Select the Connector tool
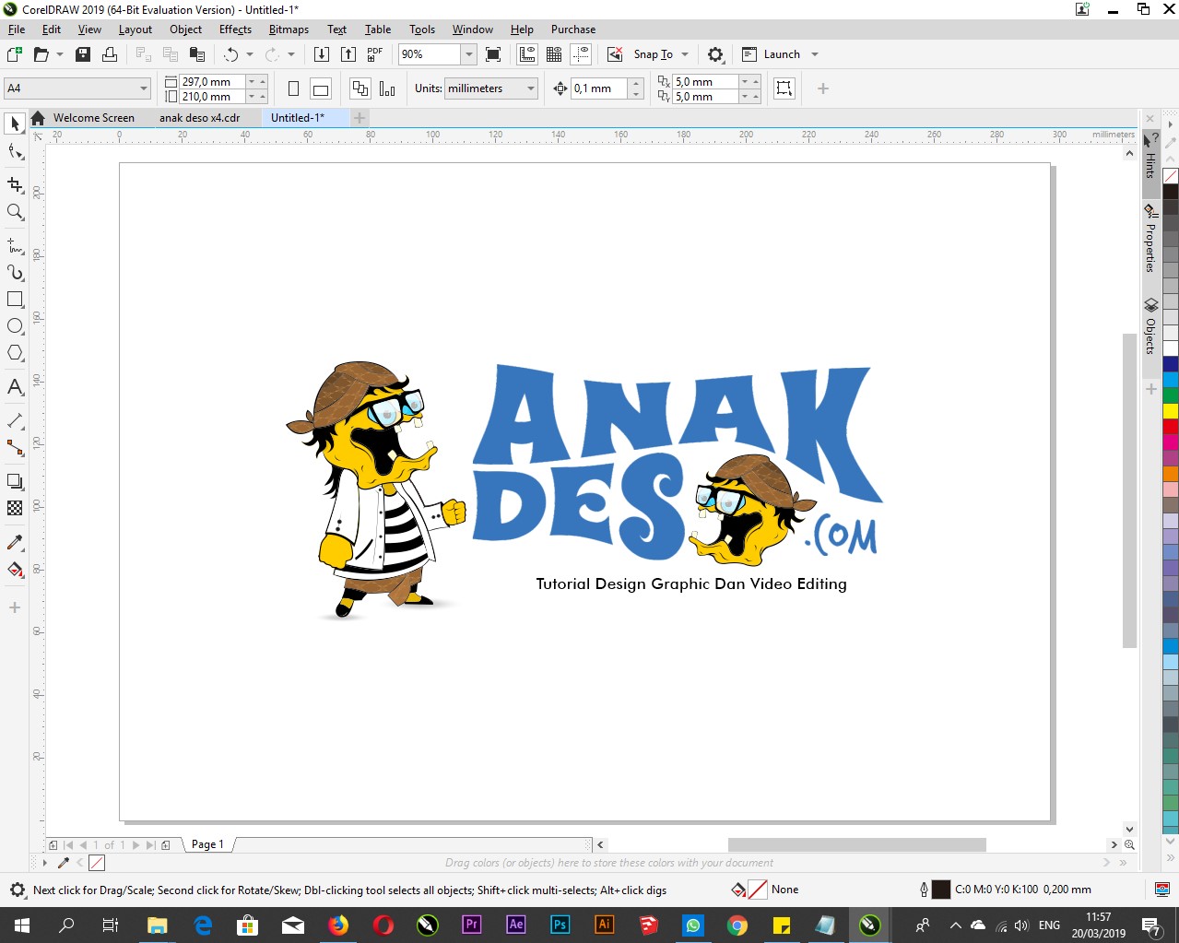The height and width of the screenshot is (943, 1179). pyautogui.click(x=15, y=448)
